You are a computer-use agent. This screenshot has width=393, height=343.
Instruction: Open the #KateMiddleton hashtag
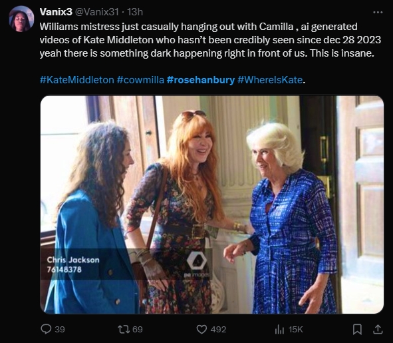77,80
